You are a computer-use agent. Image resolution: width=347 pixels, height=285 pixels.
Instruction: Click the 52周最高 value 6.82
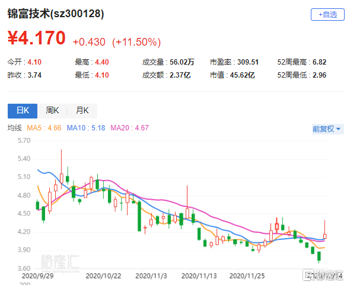pos(319,62)
